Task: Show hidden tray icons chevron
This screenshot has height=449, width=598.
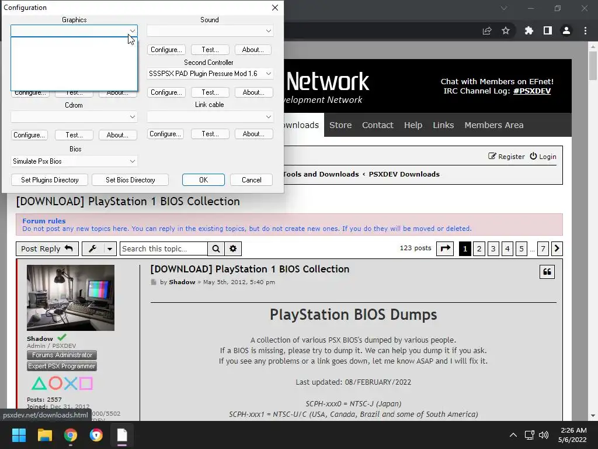Action: coord(513,435)
